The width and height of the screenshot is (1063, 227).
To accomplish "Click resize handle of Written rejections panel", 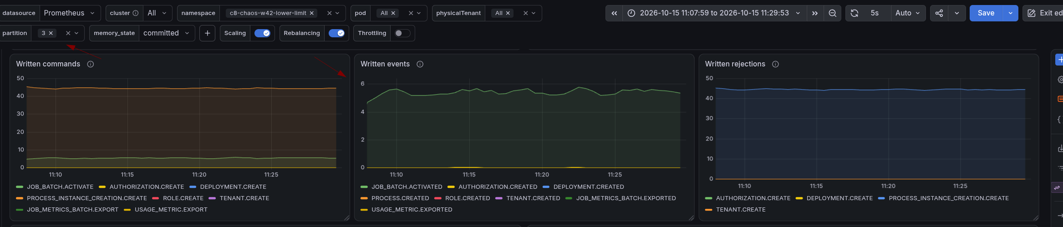I will [1036, 218].
